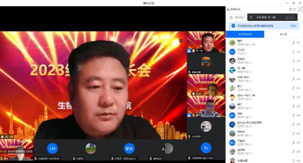The image size is (303, 163).
Task: Minimize the 腾讯会议 window
Action: tap(288, 3)
